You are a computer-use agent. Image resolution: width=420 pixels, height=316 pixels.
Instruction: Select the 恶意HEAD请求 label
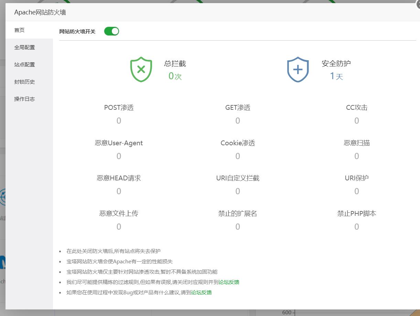pyautogui.click(x=119, y=178)
